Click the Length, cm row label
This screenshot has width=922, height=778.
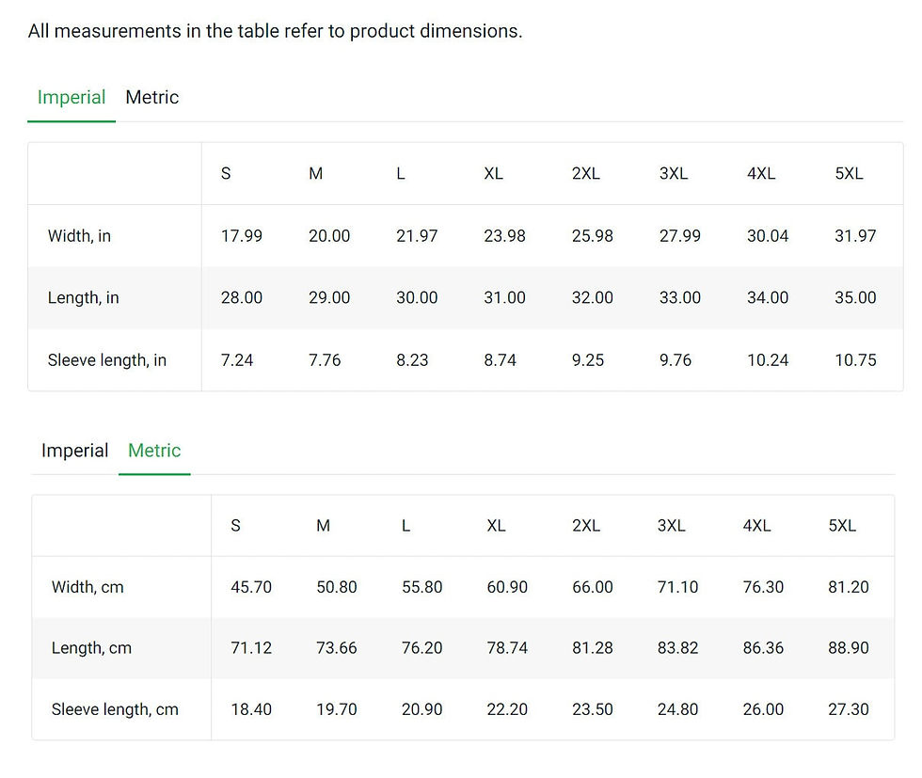[x=92, y=648]
